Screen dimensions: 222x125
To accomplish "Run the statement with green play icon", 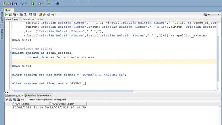I will click(6, 14).
